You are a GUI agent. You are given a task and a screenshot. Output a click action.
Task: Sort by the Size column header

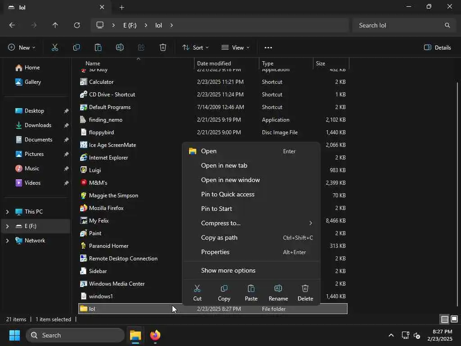coord(331,63)
